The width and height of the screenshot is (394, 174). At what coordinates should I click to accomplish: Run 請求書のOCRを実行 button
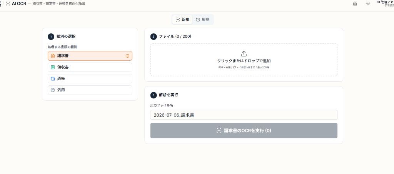point(244,131)
